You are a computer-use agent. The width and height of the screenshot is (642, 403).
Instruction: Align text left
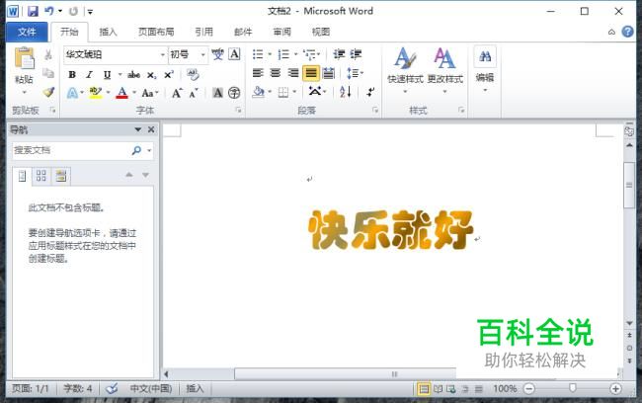[258, 73]
